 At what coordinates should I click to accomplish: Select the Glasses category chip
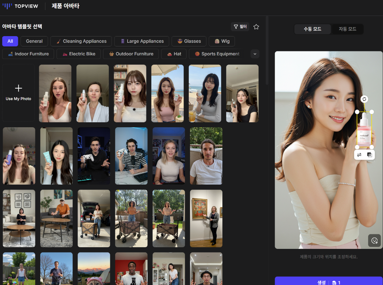click(x=189, y=41)
